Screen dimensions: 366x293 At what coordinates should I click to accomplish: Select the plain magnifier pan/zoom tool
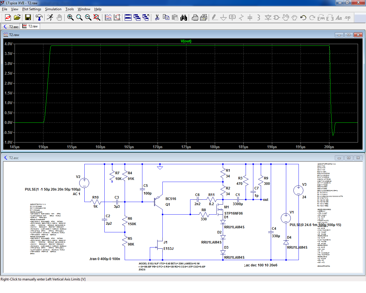(x=79, y=18)
